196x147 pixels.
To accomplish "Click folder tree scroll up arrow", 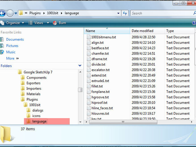I will click(x=80, y=72).
